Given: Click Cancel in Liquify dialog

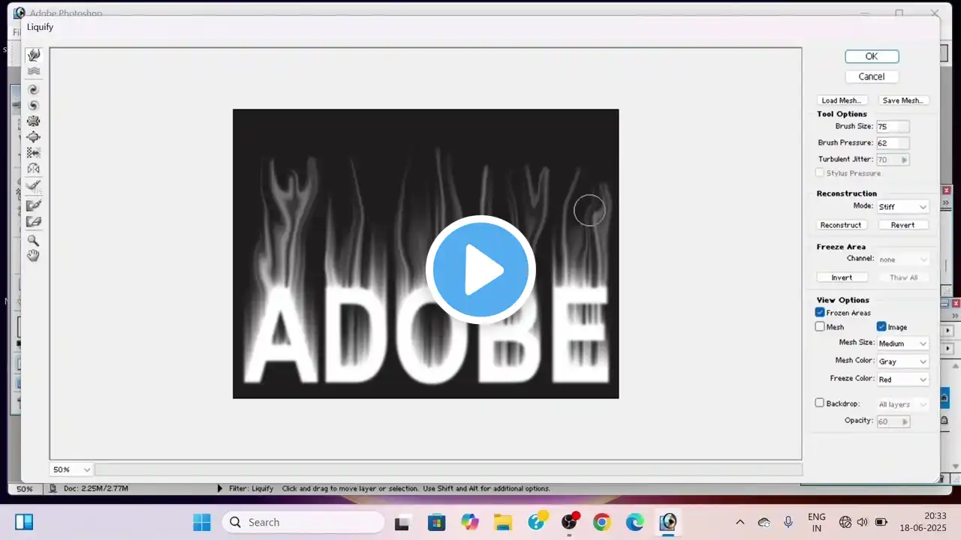Looking at the screenshot, I should [x=871, y=76].
